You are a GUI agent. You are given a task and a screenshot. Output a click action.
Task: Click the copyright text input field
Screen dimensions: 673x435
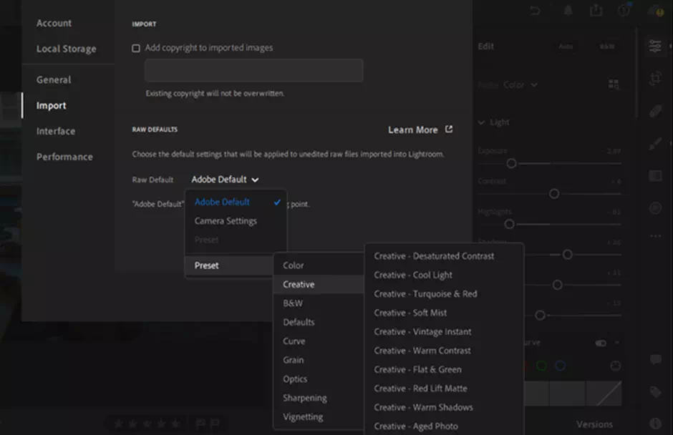click(253, 70)
